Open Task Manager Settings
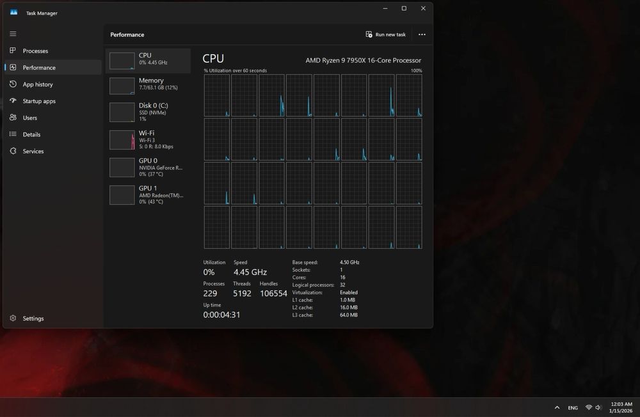Image resolution: width=640 pixels, height=417 pixels. point(33,319)
